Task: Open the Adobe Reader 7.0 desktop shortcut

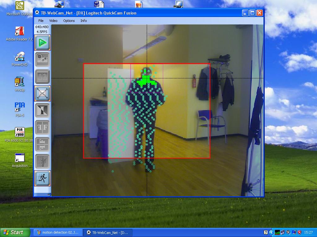Action: pos(20,34)
